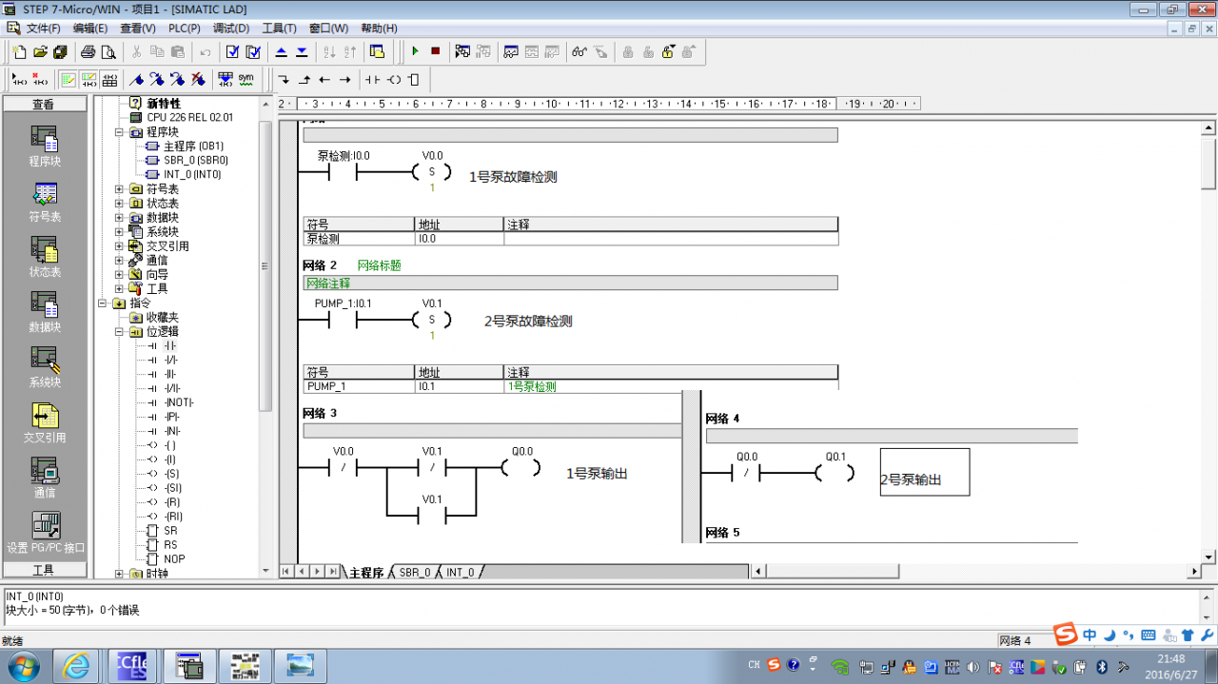This screenshot has height=684, width=1218.
Task: Expand the 系统块 tree node
Action: 119,232
